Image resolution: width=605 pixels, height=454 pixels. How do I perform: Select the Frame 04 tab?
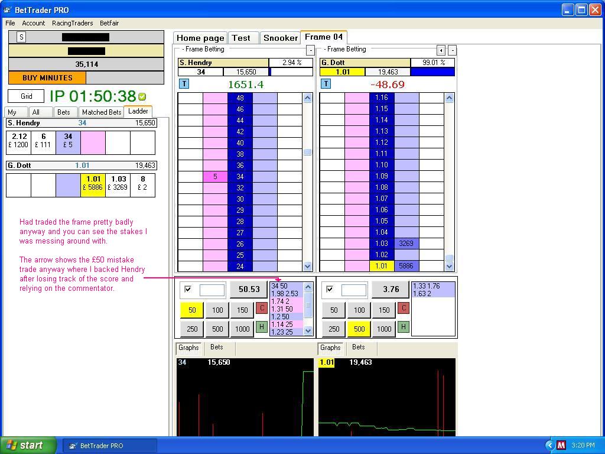click(324, 37)
